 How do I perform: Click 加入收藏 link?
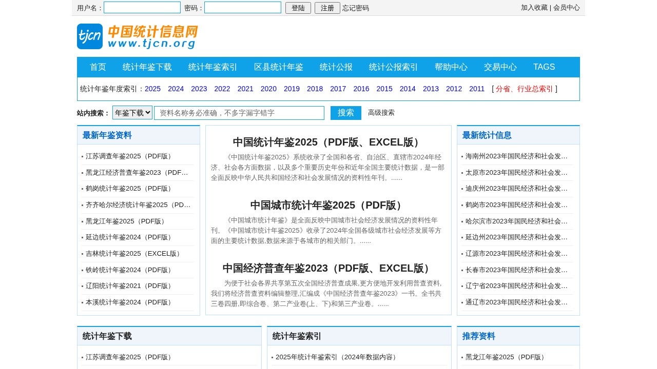(x=534, y=8)
